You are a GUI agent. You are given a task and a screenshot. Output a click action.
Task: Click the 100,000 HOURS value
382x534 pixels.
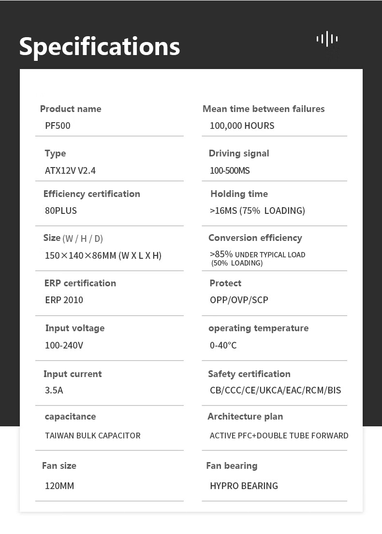(x=242, y=126)
